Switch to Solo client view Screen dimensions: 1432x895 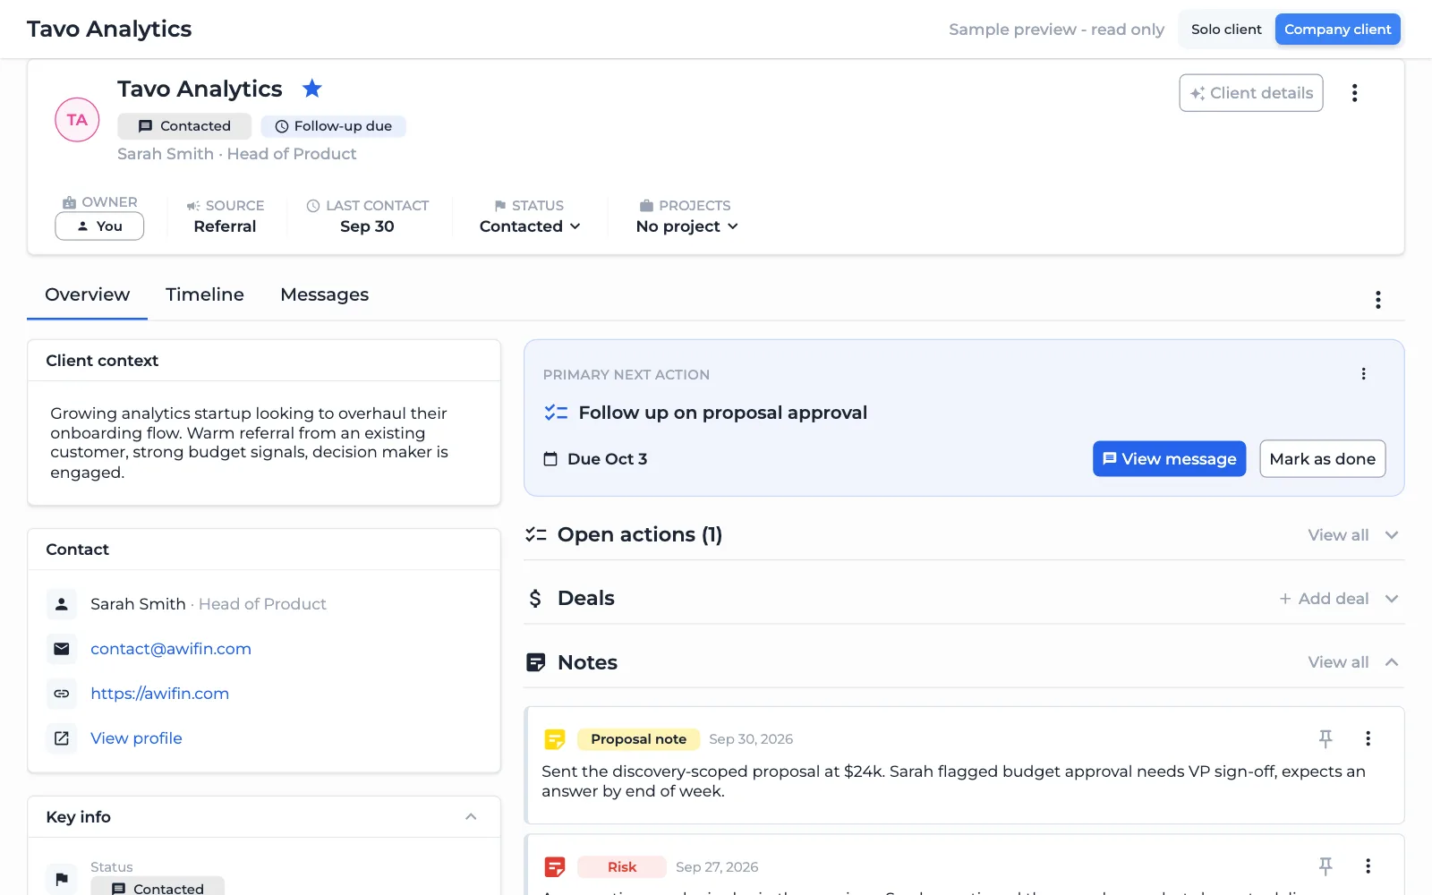coord(1226,30)
